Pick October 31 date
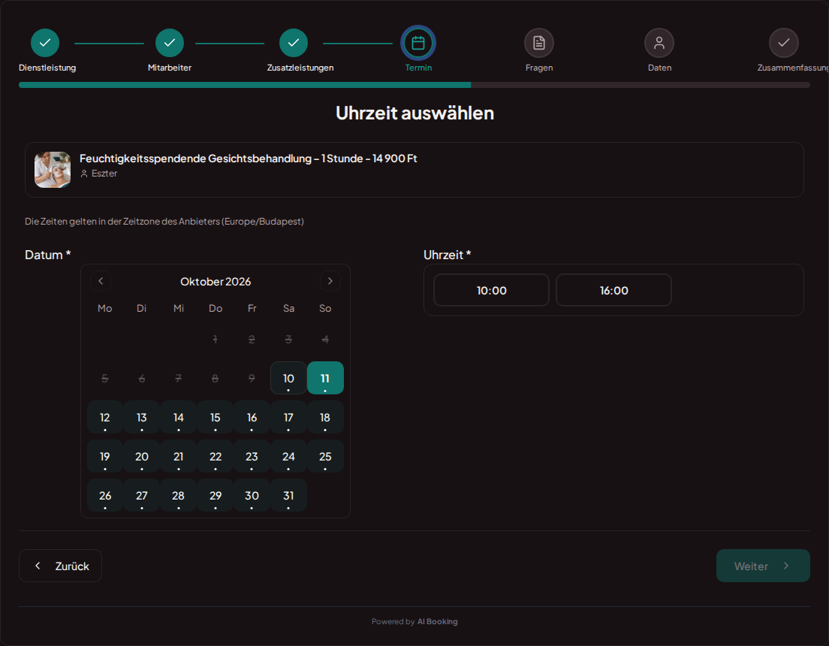This screenshot has height=646, width=829. tap(288, 496)
